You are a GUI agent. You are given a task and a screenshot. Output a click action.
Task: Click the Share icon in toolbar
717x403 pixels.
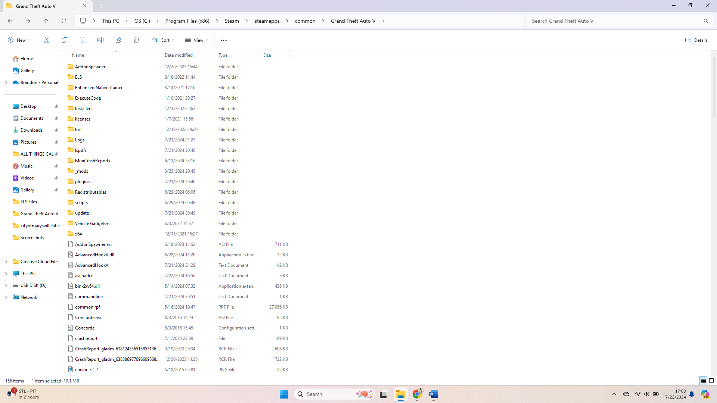(118, 40)
